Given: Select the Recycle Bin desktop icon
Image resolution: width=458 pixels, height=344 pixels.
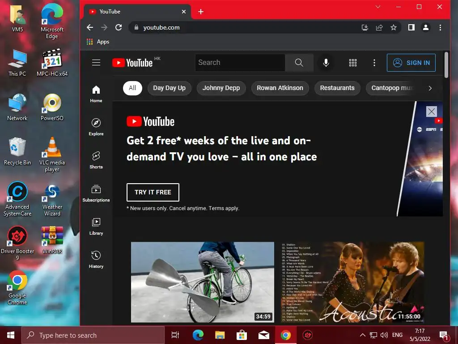Looking at the screenshot, I should (17, 151).
